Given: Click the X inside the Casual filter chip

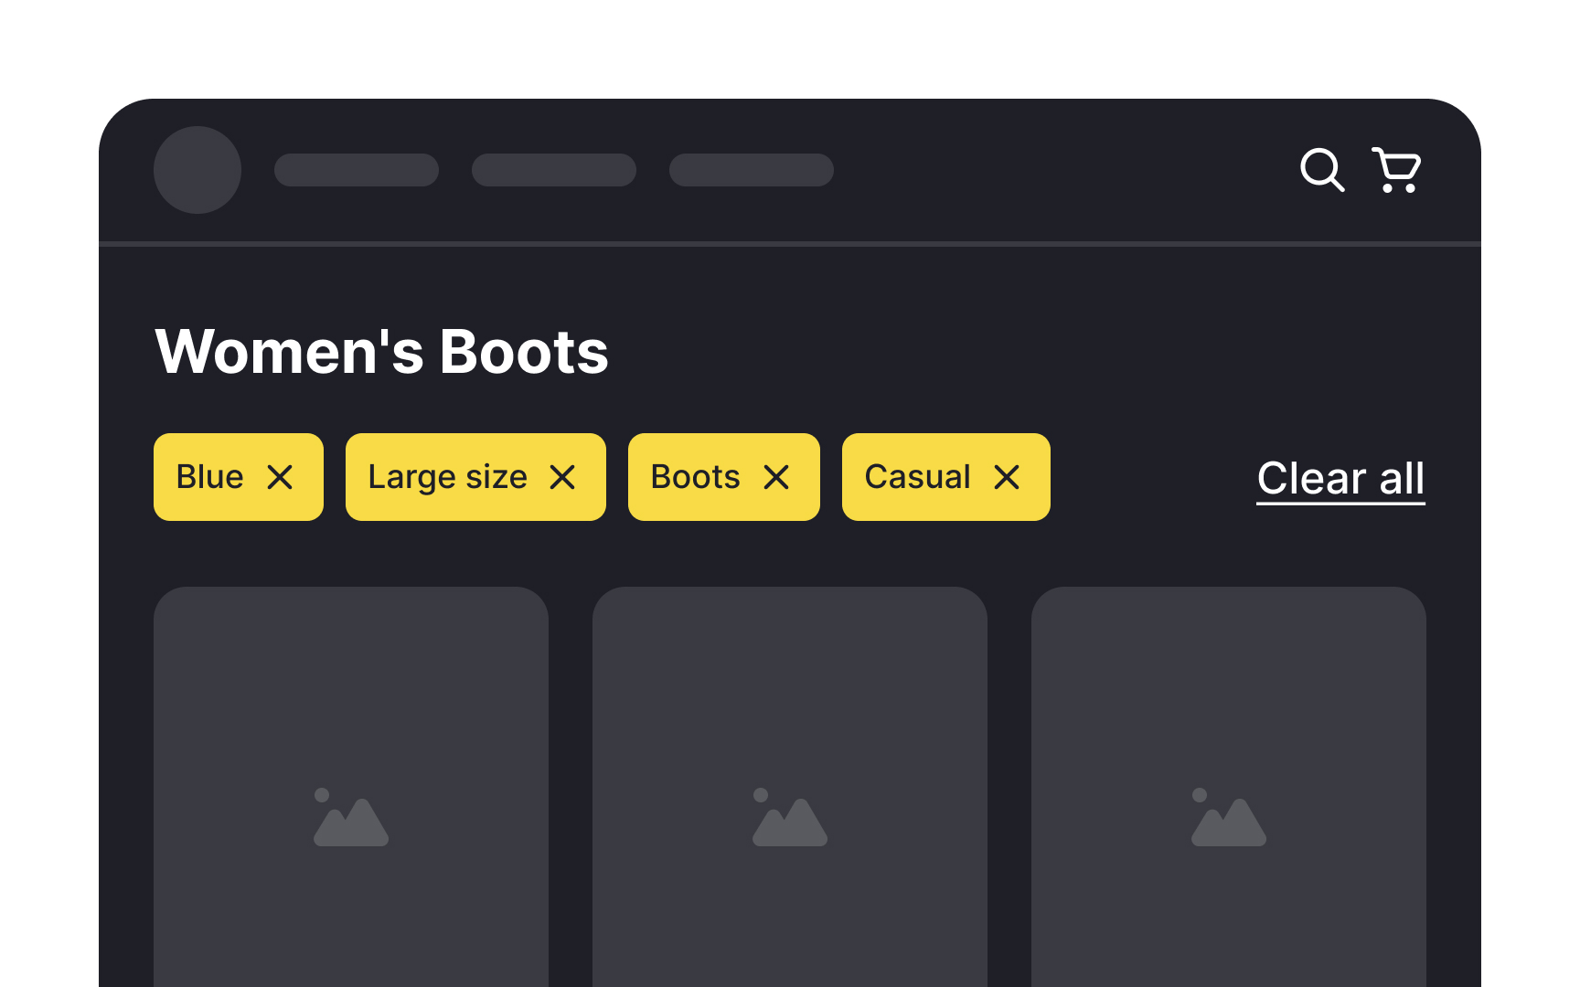Looking at the screenshot, I should [x=1007, y=476].
